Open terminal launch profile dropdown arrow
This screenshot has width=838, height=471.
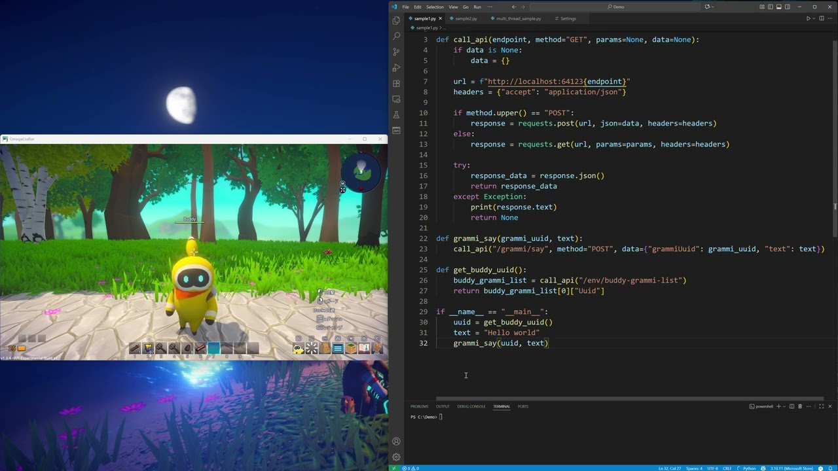coord(784,406)
